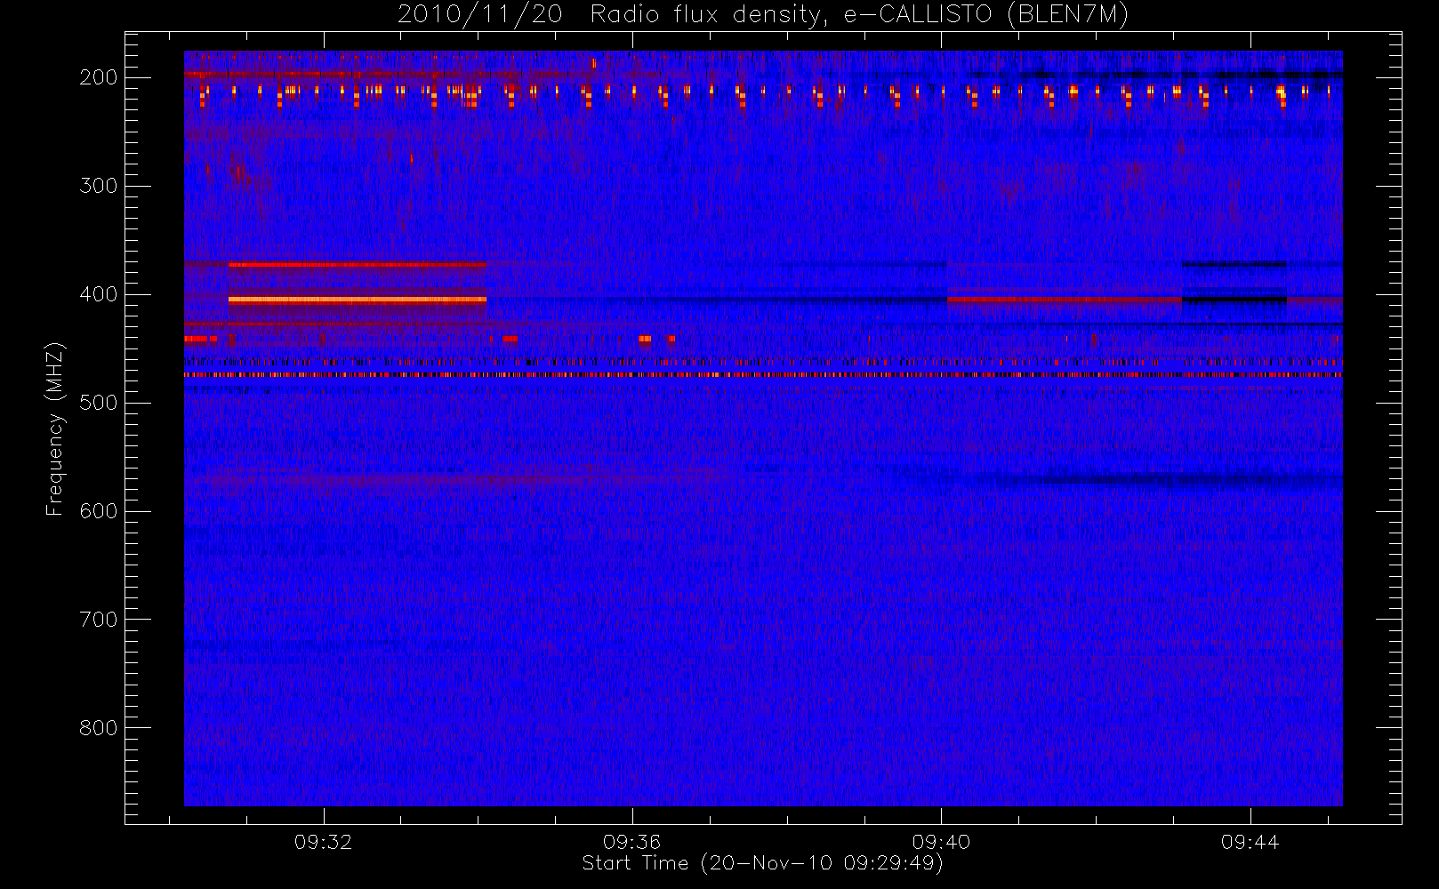Viewport: 1439px width, 889px height.
Task: Click the 400 frequency tick label
Action: [x=98, y=294]
